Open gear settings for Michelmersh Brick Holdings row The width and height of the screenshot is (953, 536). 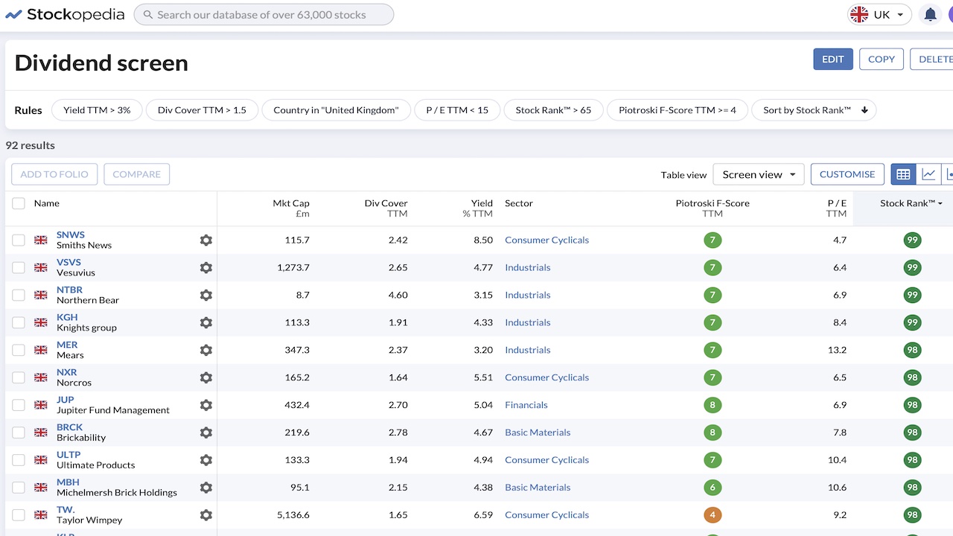(x=206, y=488)
